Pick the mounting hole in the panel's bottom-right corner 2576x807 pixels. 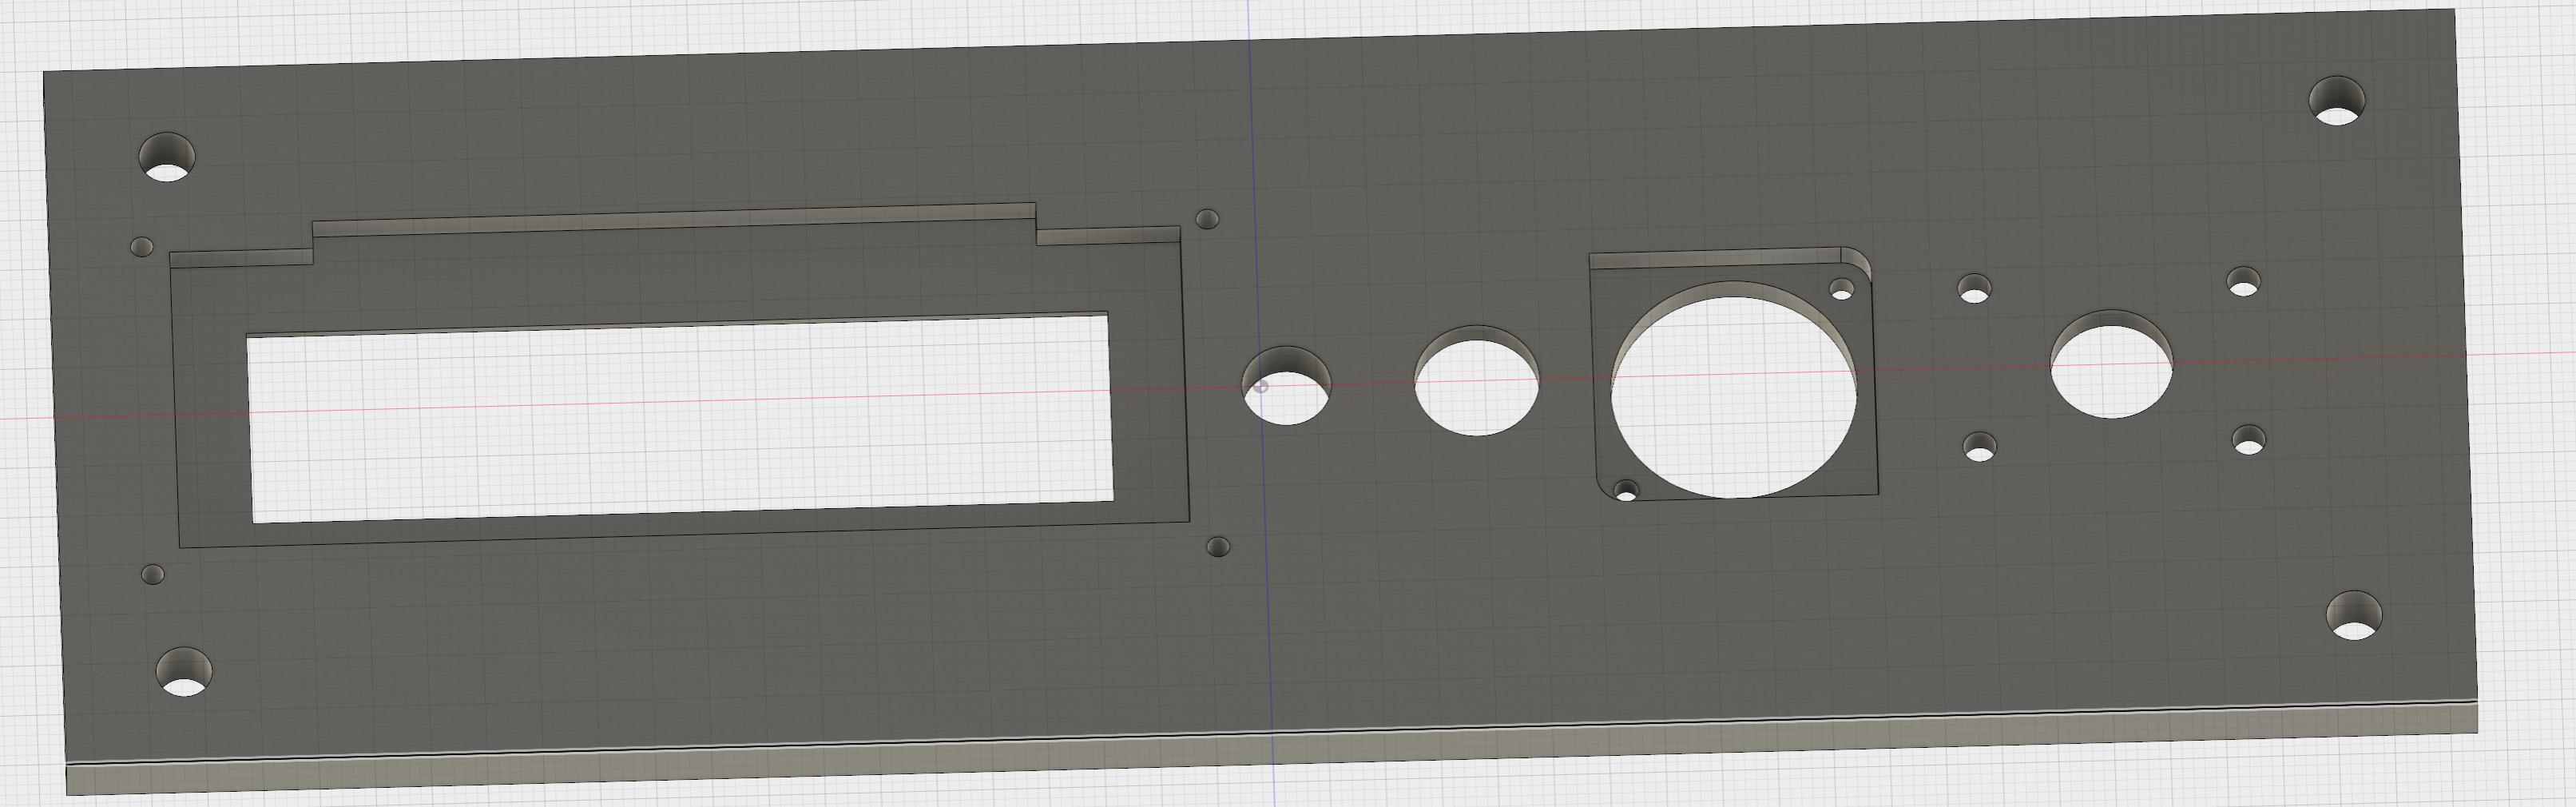[2354, 616]
